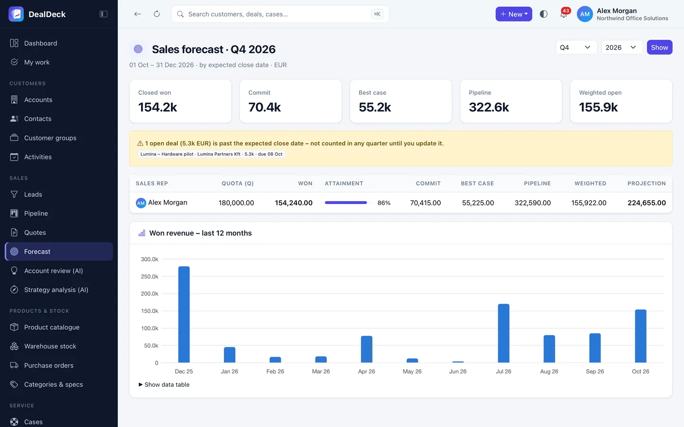684x427 pixels.
Task: Click the DealDeck logo icon
Action: [16, 14]
